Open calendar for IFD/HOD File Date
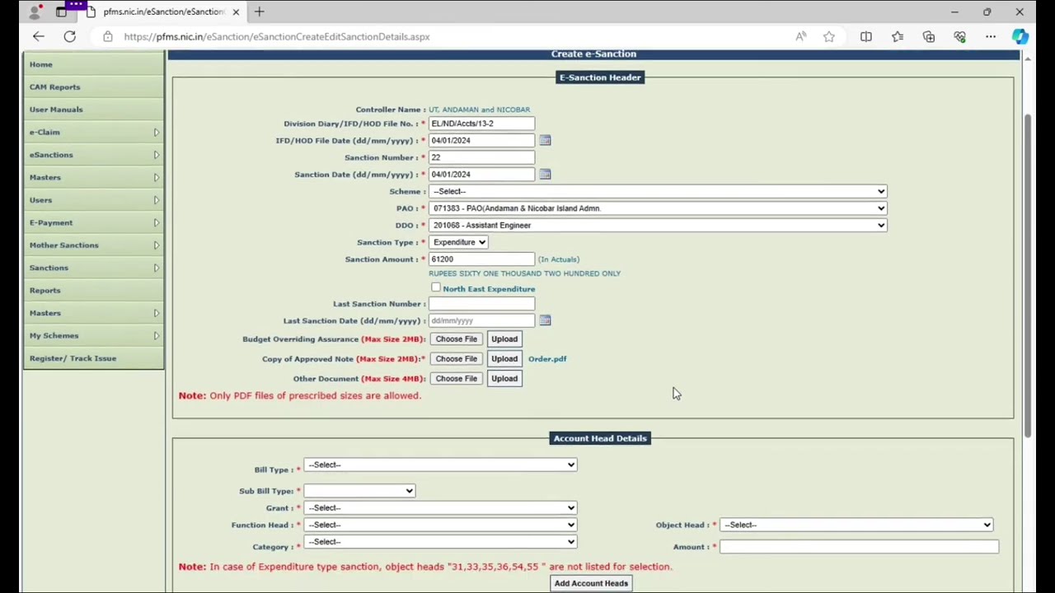1055x593 pixels. pyautogui.click(x=545, y=141)
